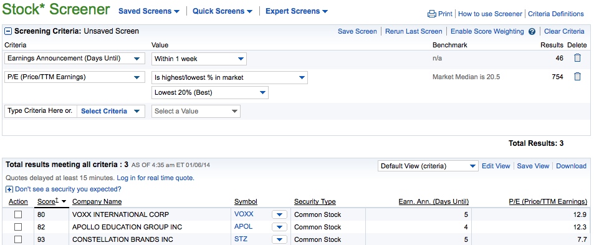Click the Action column header
Viewport: 594px width, 245px height.
click(x=18, y=201)
